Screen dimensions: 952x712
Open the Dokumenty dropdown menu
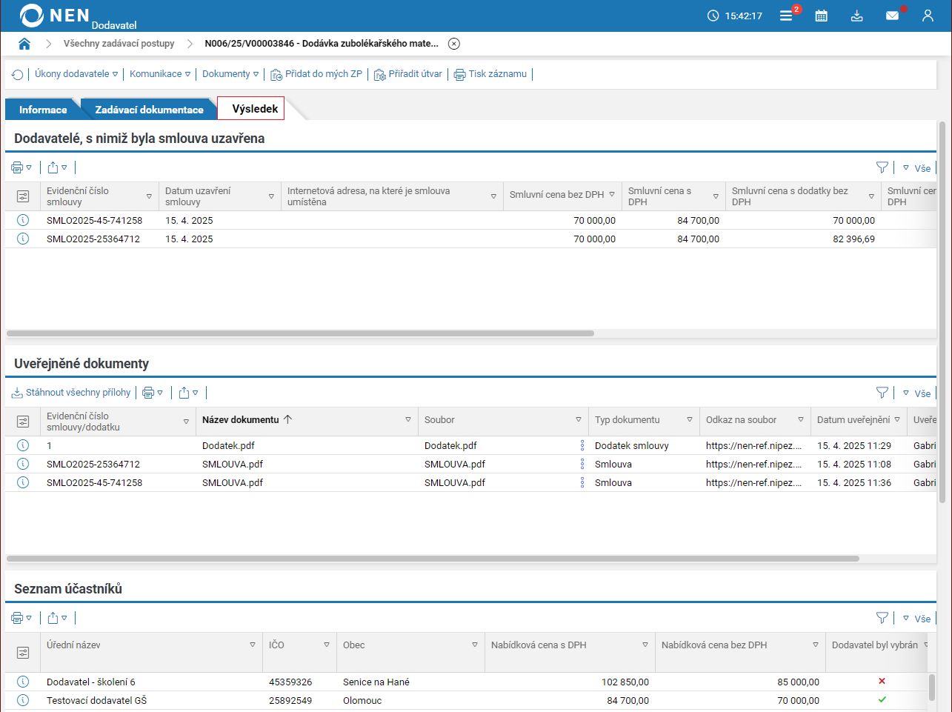click(230, 74)
